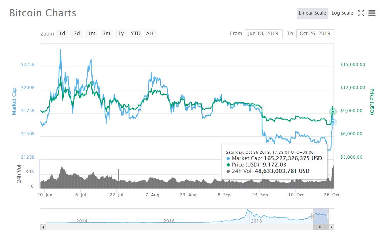Open the chart hamburger menu icon
Screen dimensions: 383x235
372,13
